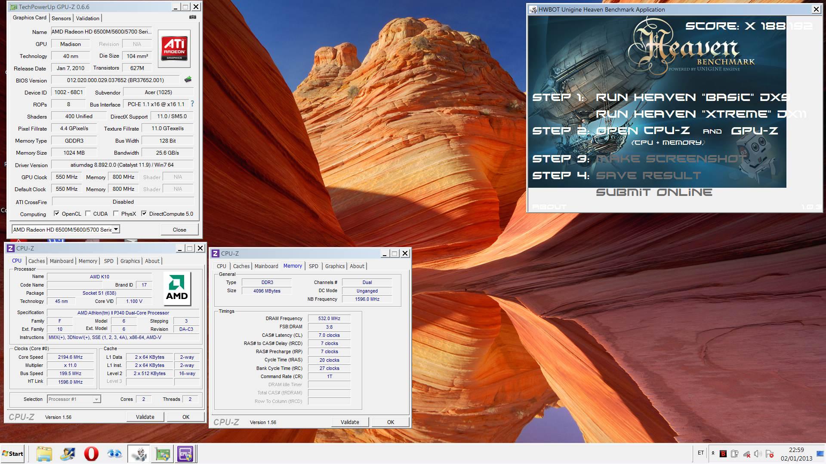Screen dimensions: 826x464
Task: Click the GPU-Z screenshot camera icon
Action: (193, 17)
